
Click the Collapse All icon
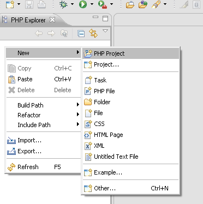coord(81,33)
